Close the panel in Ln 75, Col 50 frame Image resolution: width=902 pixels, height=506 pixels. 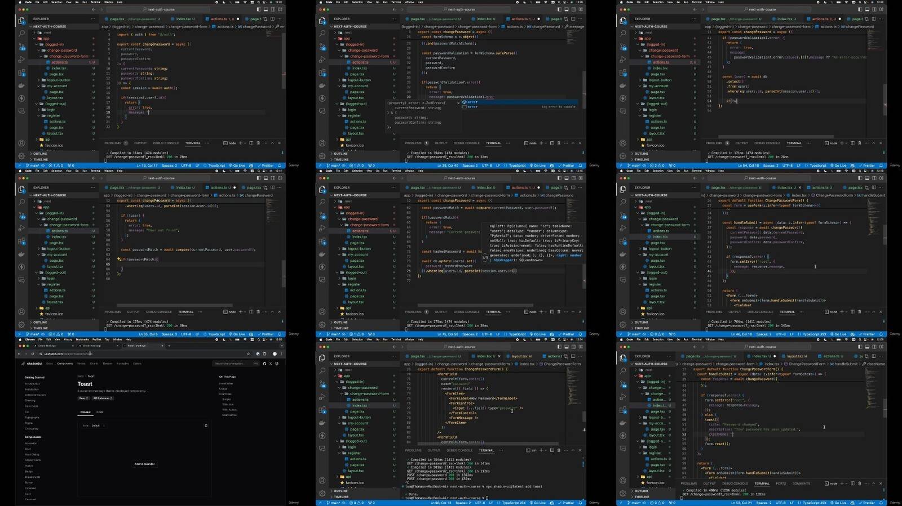click(x=580, y=312)
